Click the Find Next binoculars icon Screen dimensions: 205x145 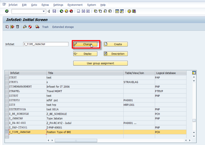pos(88,11)
